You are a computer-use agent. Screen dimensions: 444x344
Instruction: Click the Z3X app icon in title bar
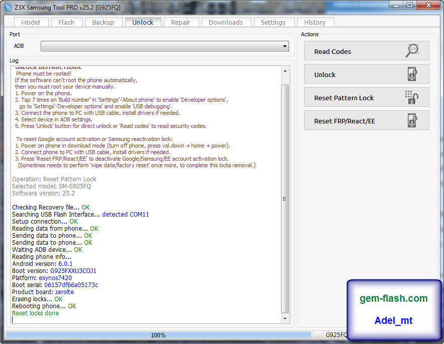click(8, 8)
